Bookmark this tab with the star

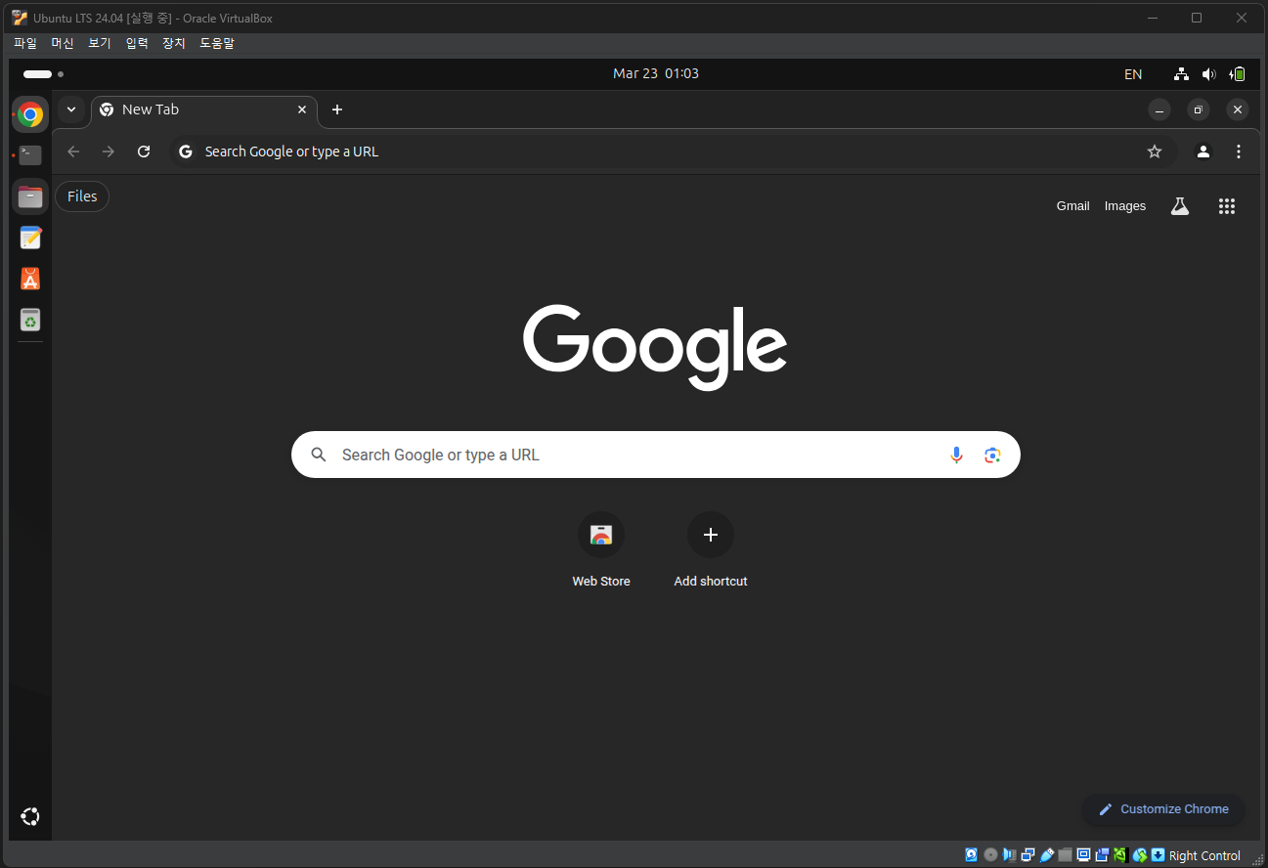pyautogui.click(x=1155, y=152)
